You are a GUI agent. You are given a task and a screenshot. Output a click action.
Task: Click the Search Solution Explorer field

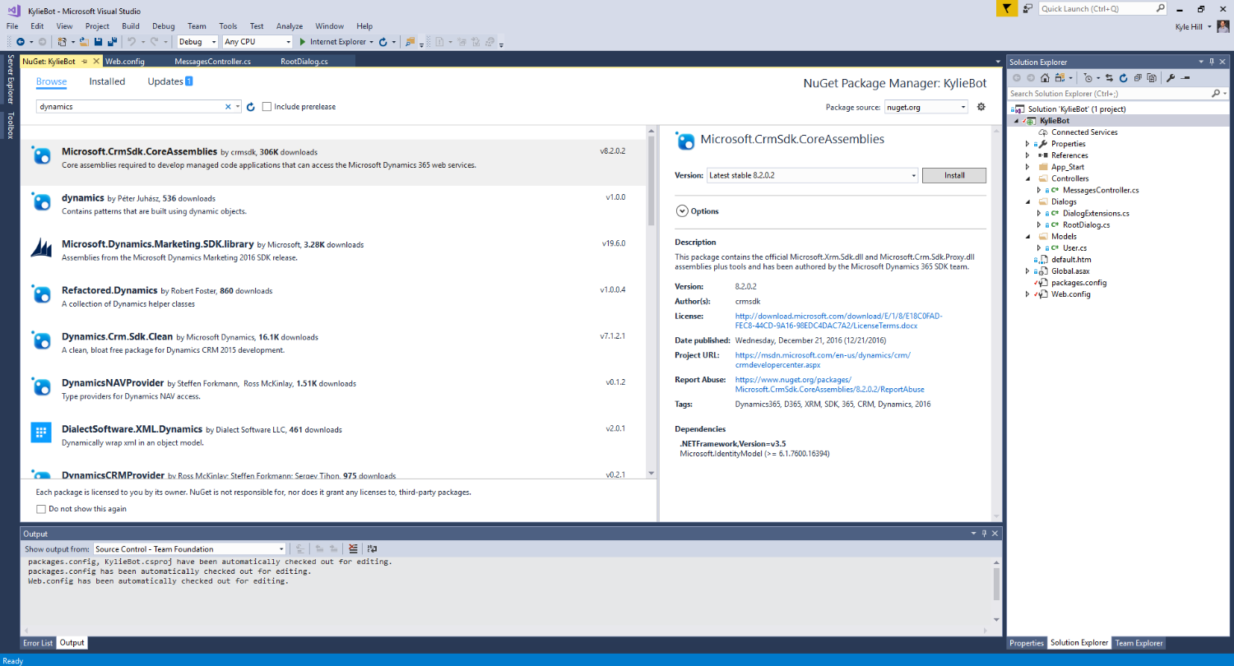1119,94
